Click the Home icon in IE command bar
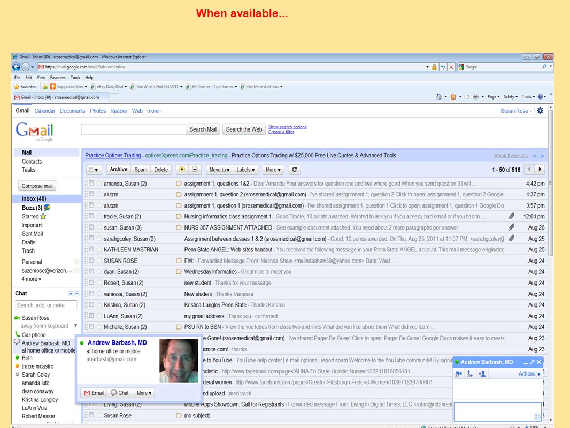 pyautogui.click(x=439, y=97)
